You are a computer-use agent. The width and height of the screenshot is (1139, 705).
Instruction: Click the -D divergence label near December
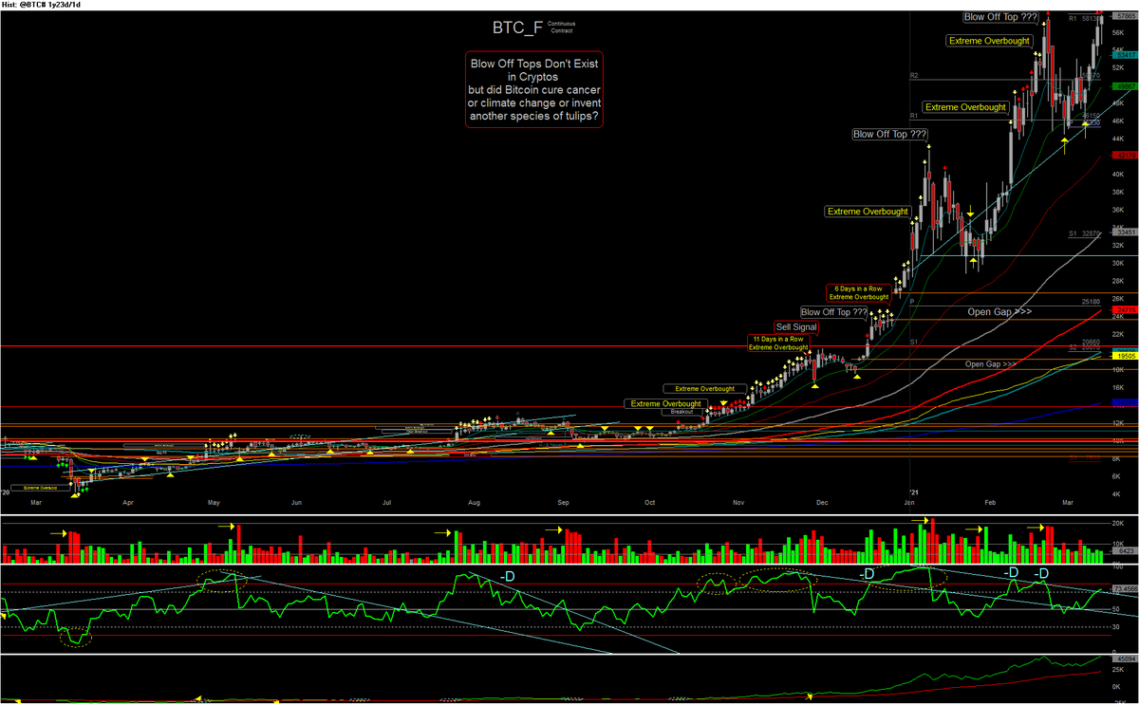(x=866, y=575)
